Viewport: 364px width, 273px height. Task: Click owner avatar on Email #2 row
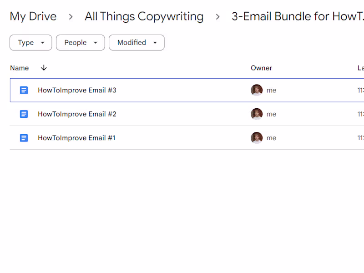(257, 114)
